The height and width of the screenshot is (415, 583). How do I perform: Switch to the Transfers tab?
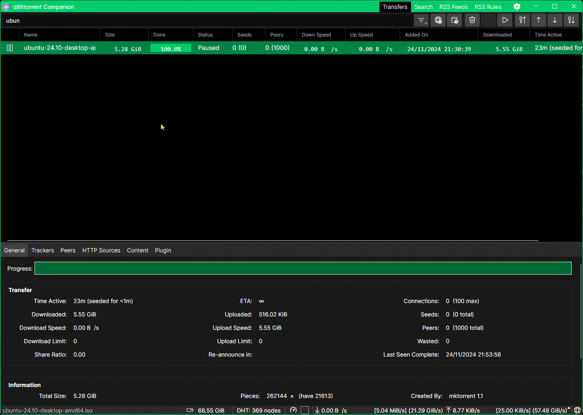point(395,7)
